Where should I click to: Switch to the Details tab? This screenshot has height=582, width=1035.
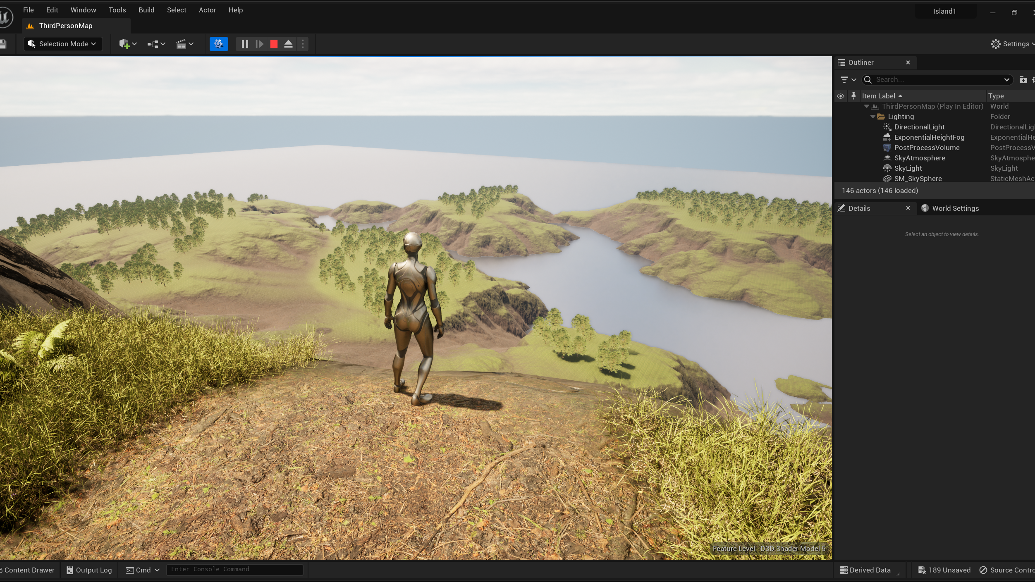pyautogui.click(x=859, y=208)
